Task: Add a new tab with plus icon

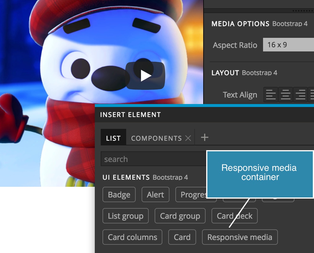Action: (204, 137)
